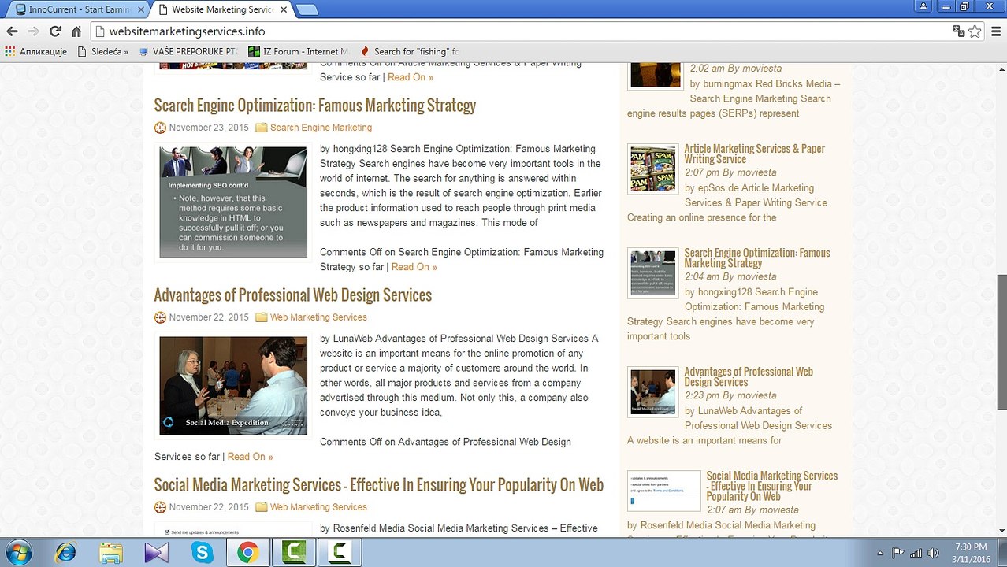Reload the current page
Screen dimensions: 1007x567
click(55, 31)
